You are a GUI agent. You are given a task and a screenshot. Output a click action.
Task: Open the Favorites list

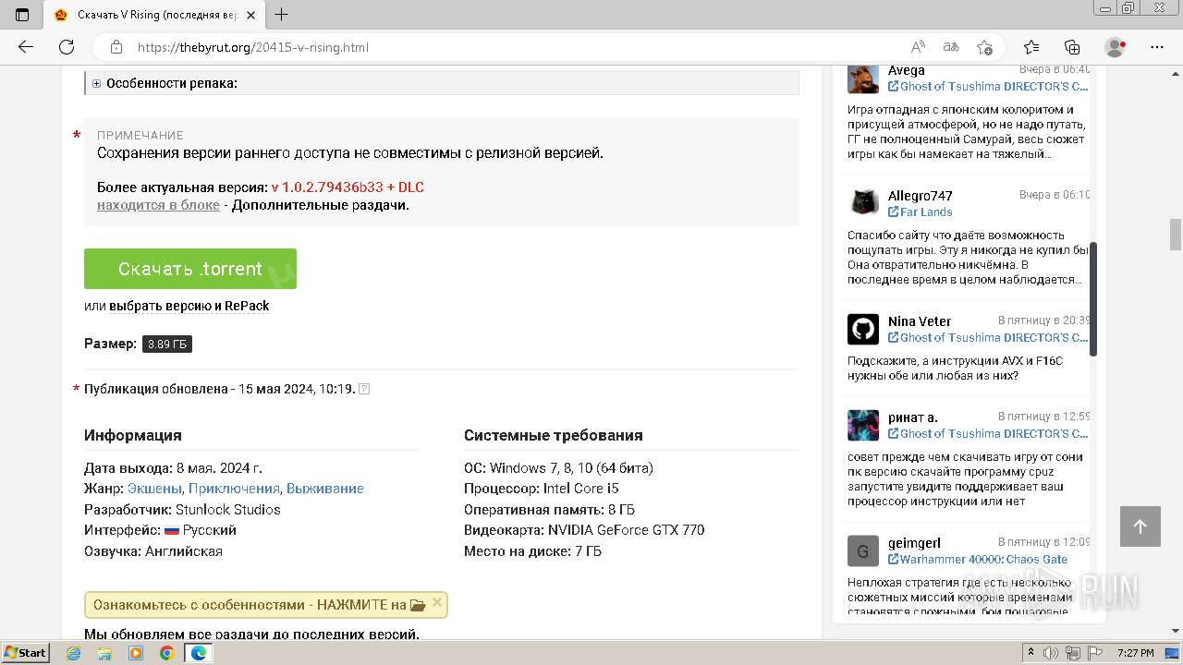tap(1031, 47)
